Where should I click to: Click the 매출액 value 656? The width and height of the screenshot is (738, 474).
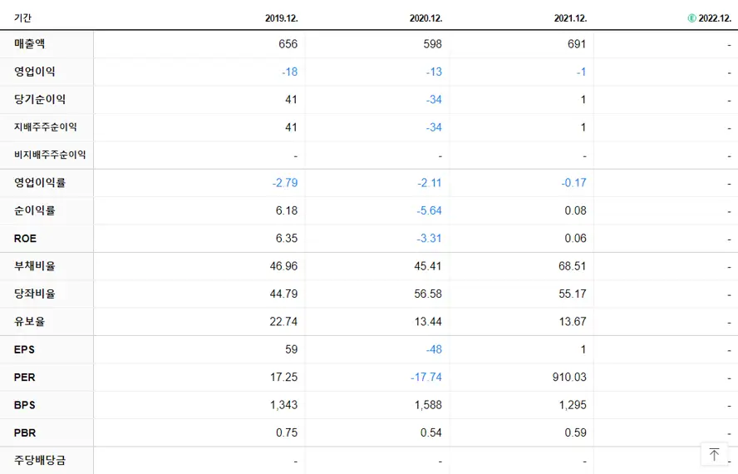pyautogui.click(x=288, y=44)
